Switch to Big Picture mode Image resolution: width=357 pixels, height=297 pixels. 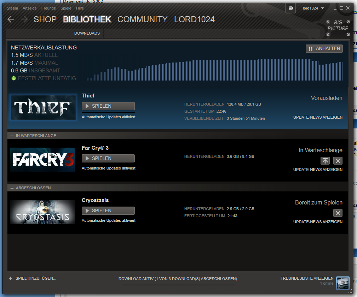[x=338, y=28]
